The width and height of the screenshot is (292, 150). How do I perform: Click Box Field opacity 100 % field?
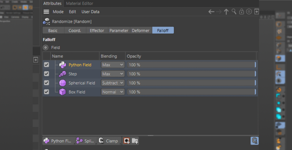191,92
